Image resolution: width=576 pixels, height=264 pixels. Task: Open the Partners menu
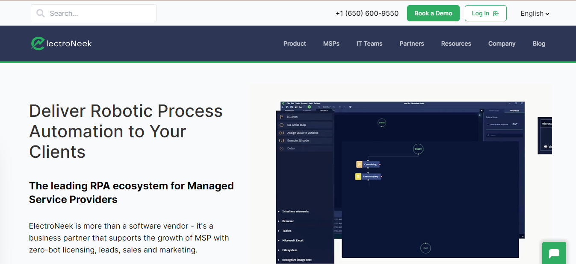point(412,44)
